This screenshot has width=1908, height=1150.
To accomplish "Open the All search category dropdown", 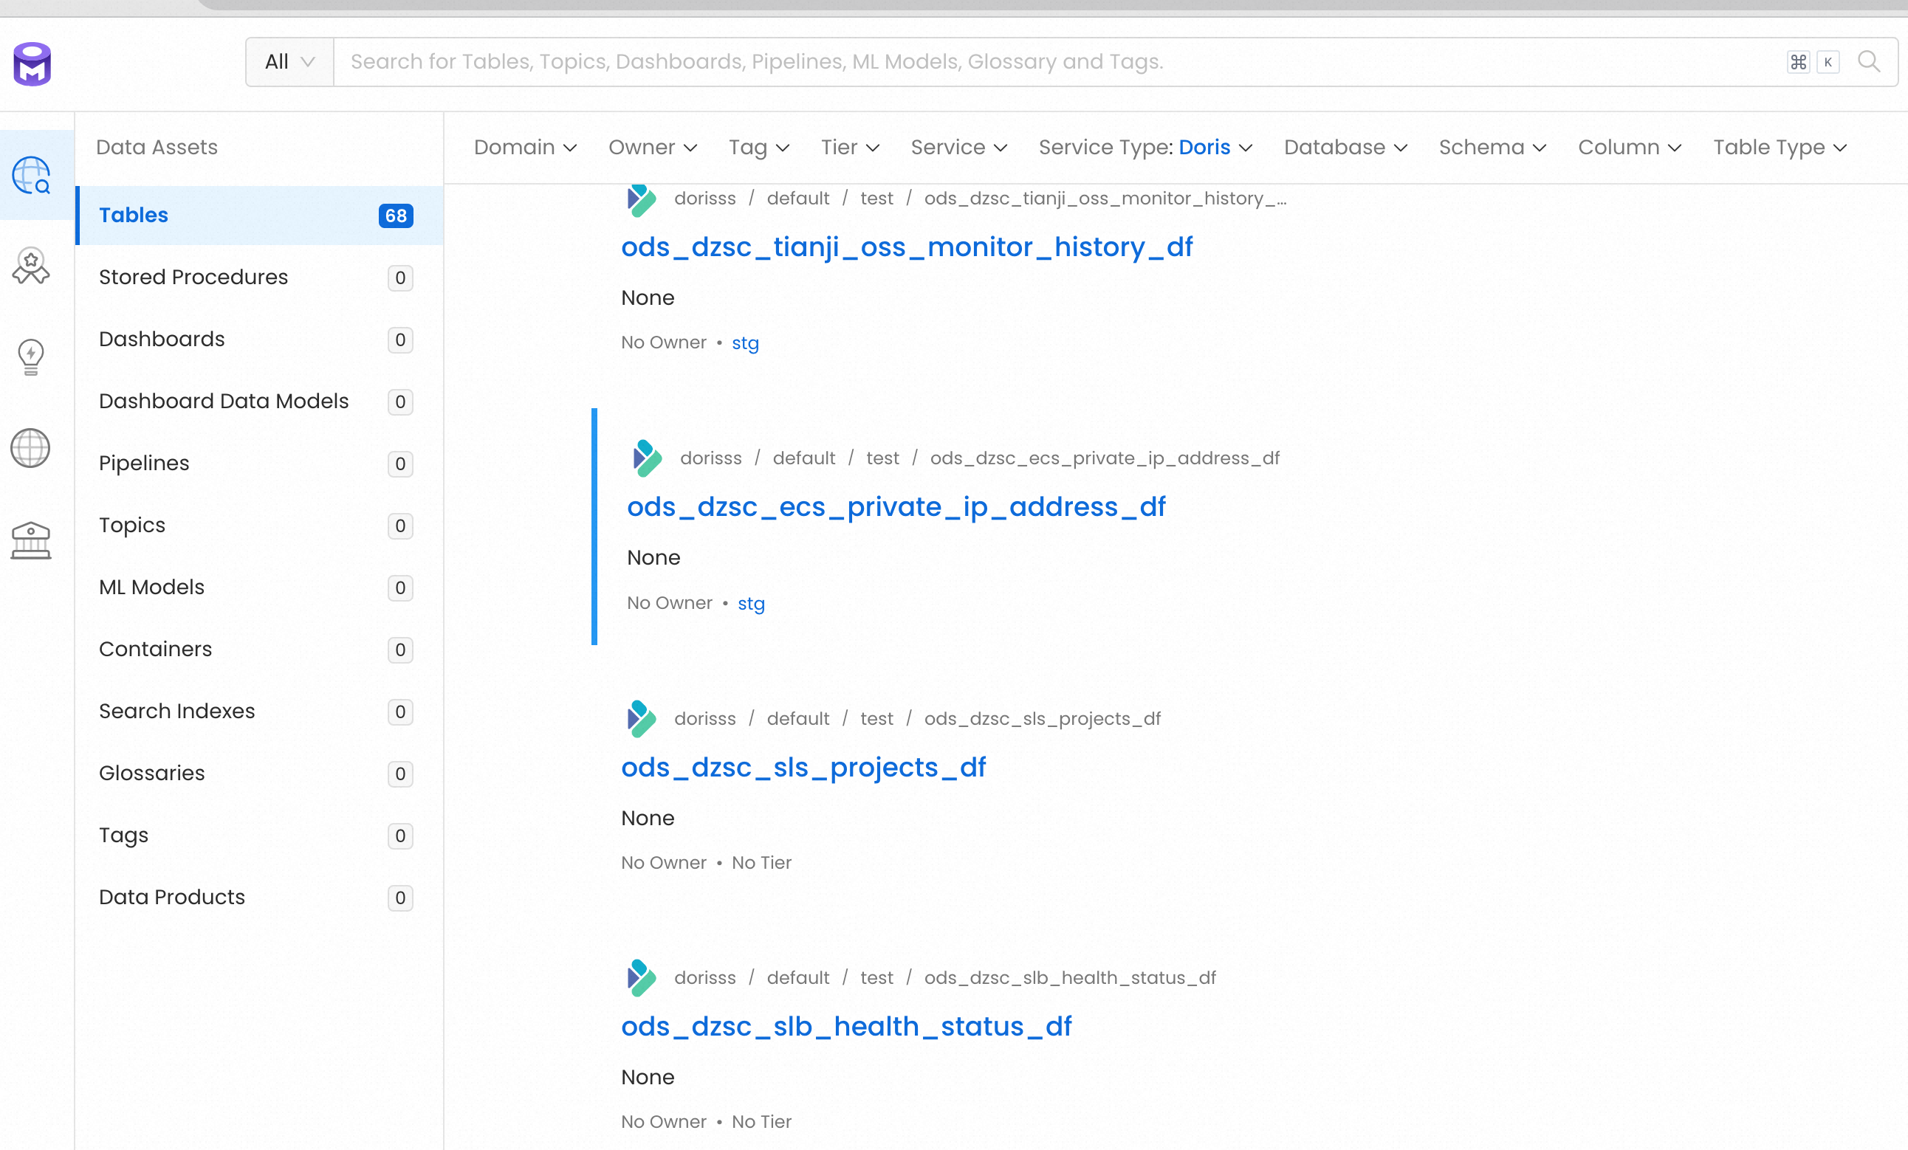I will tap(289, 62).
